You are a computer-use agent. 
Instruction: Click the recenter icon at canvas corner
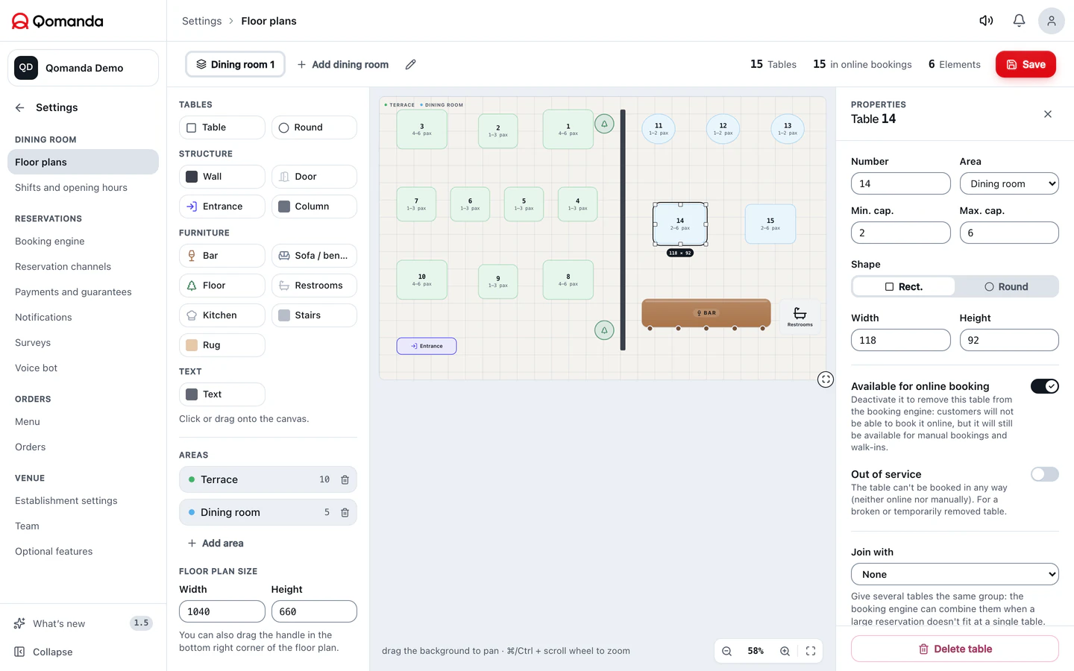(825, 379)
